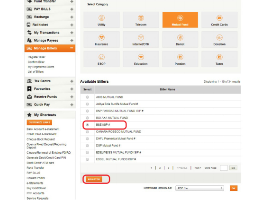Select the BSE ISIP radio button
The width and height of the screenshot is (262, 200).
(87, 125)
